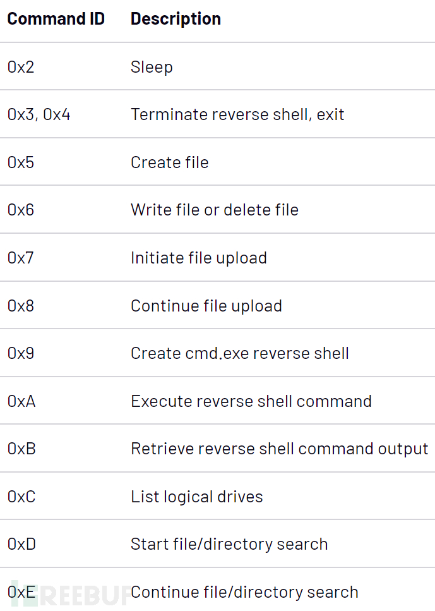435x611 pixels.
Task: Click the Terminate reverse shell, exit text
Action: (237, 114)
